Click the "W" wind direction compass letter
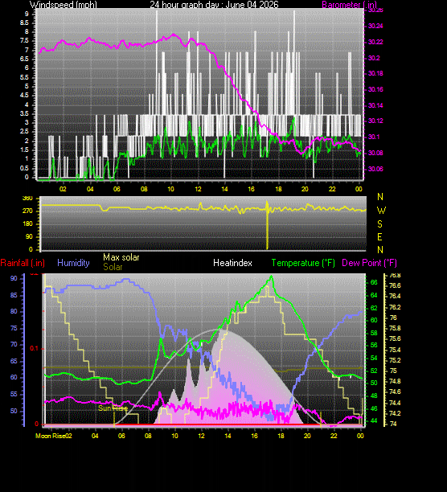The width and height of the screenshot is (447, 492). point(381,211)
